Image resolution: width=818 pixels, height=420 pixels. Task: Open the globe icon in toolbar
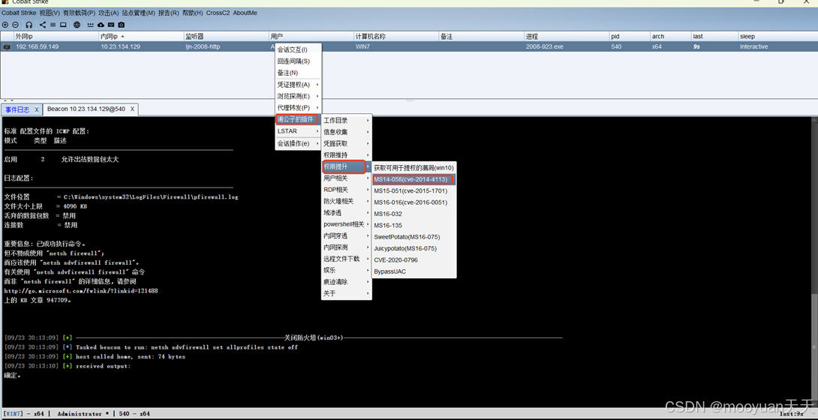(77, 25)
